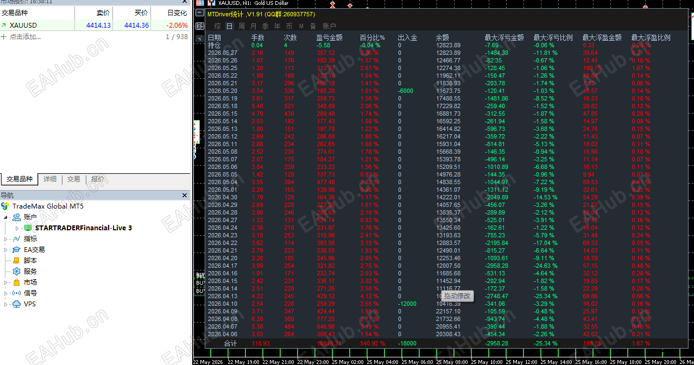Image resolution: width=694 pixels, height=365 pixels.
Task: Click the -12000 withdrawal cell on 2026.04.10
Action: pyautogui.click(x=407, y=304)
